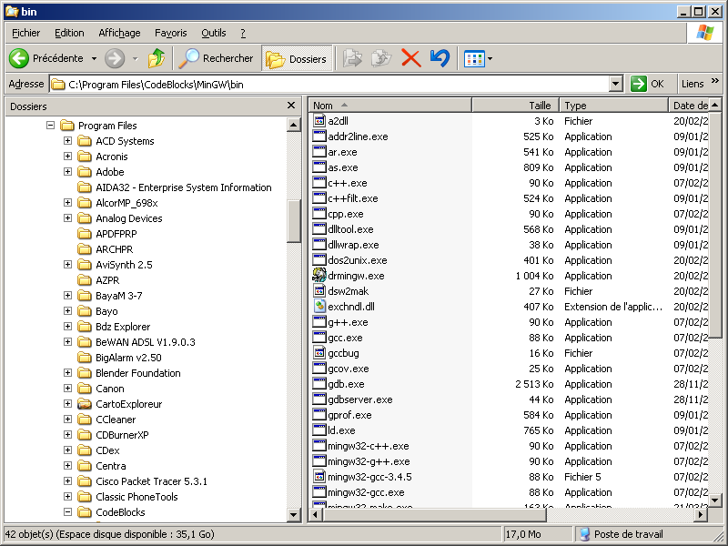Select the dsw2mak file icon
The width and height of the screenshot is (728, 546).
pyautogui.click(x=319, y=291)
